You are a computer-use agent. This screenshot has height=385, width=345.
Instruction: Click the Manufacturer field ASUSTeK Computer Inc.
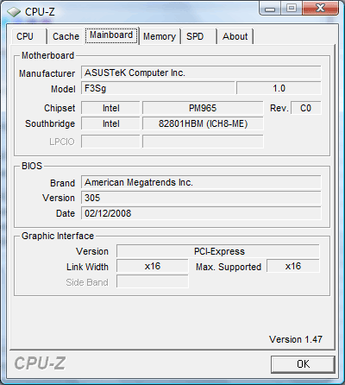coord(201,73)
